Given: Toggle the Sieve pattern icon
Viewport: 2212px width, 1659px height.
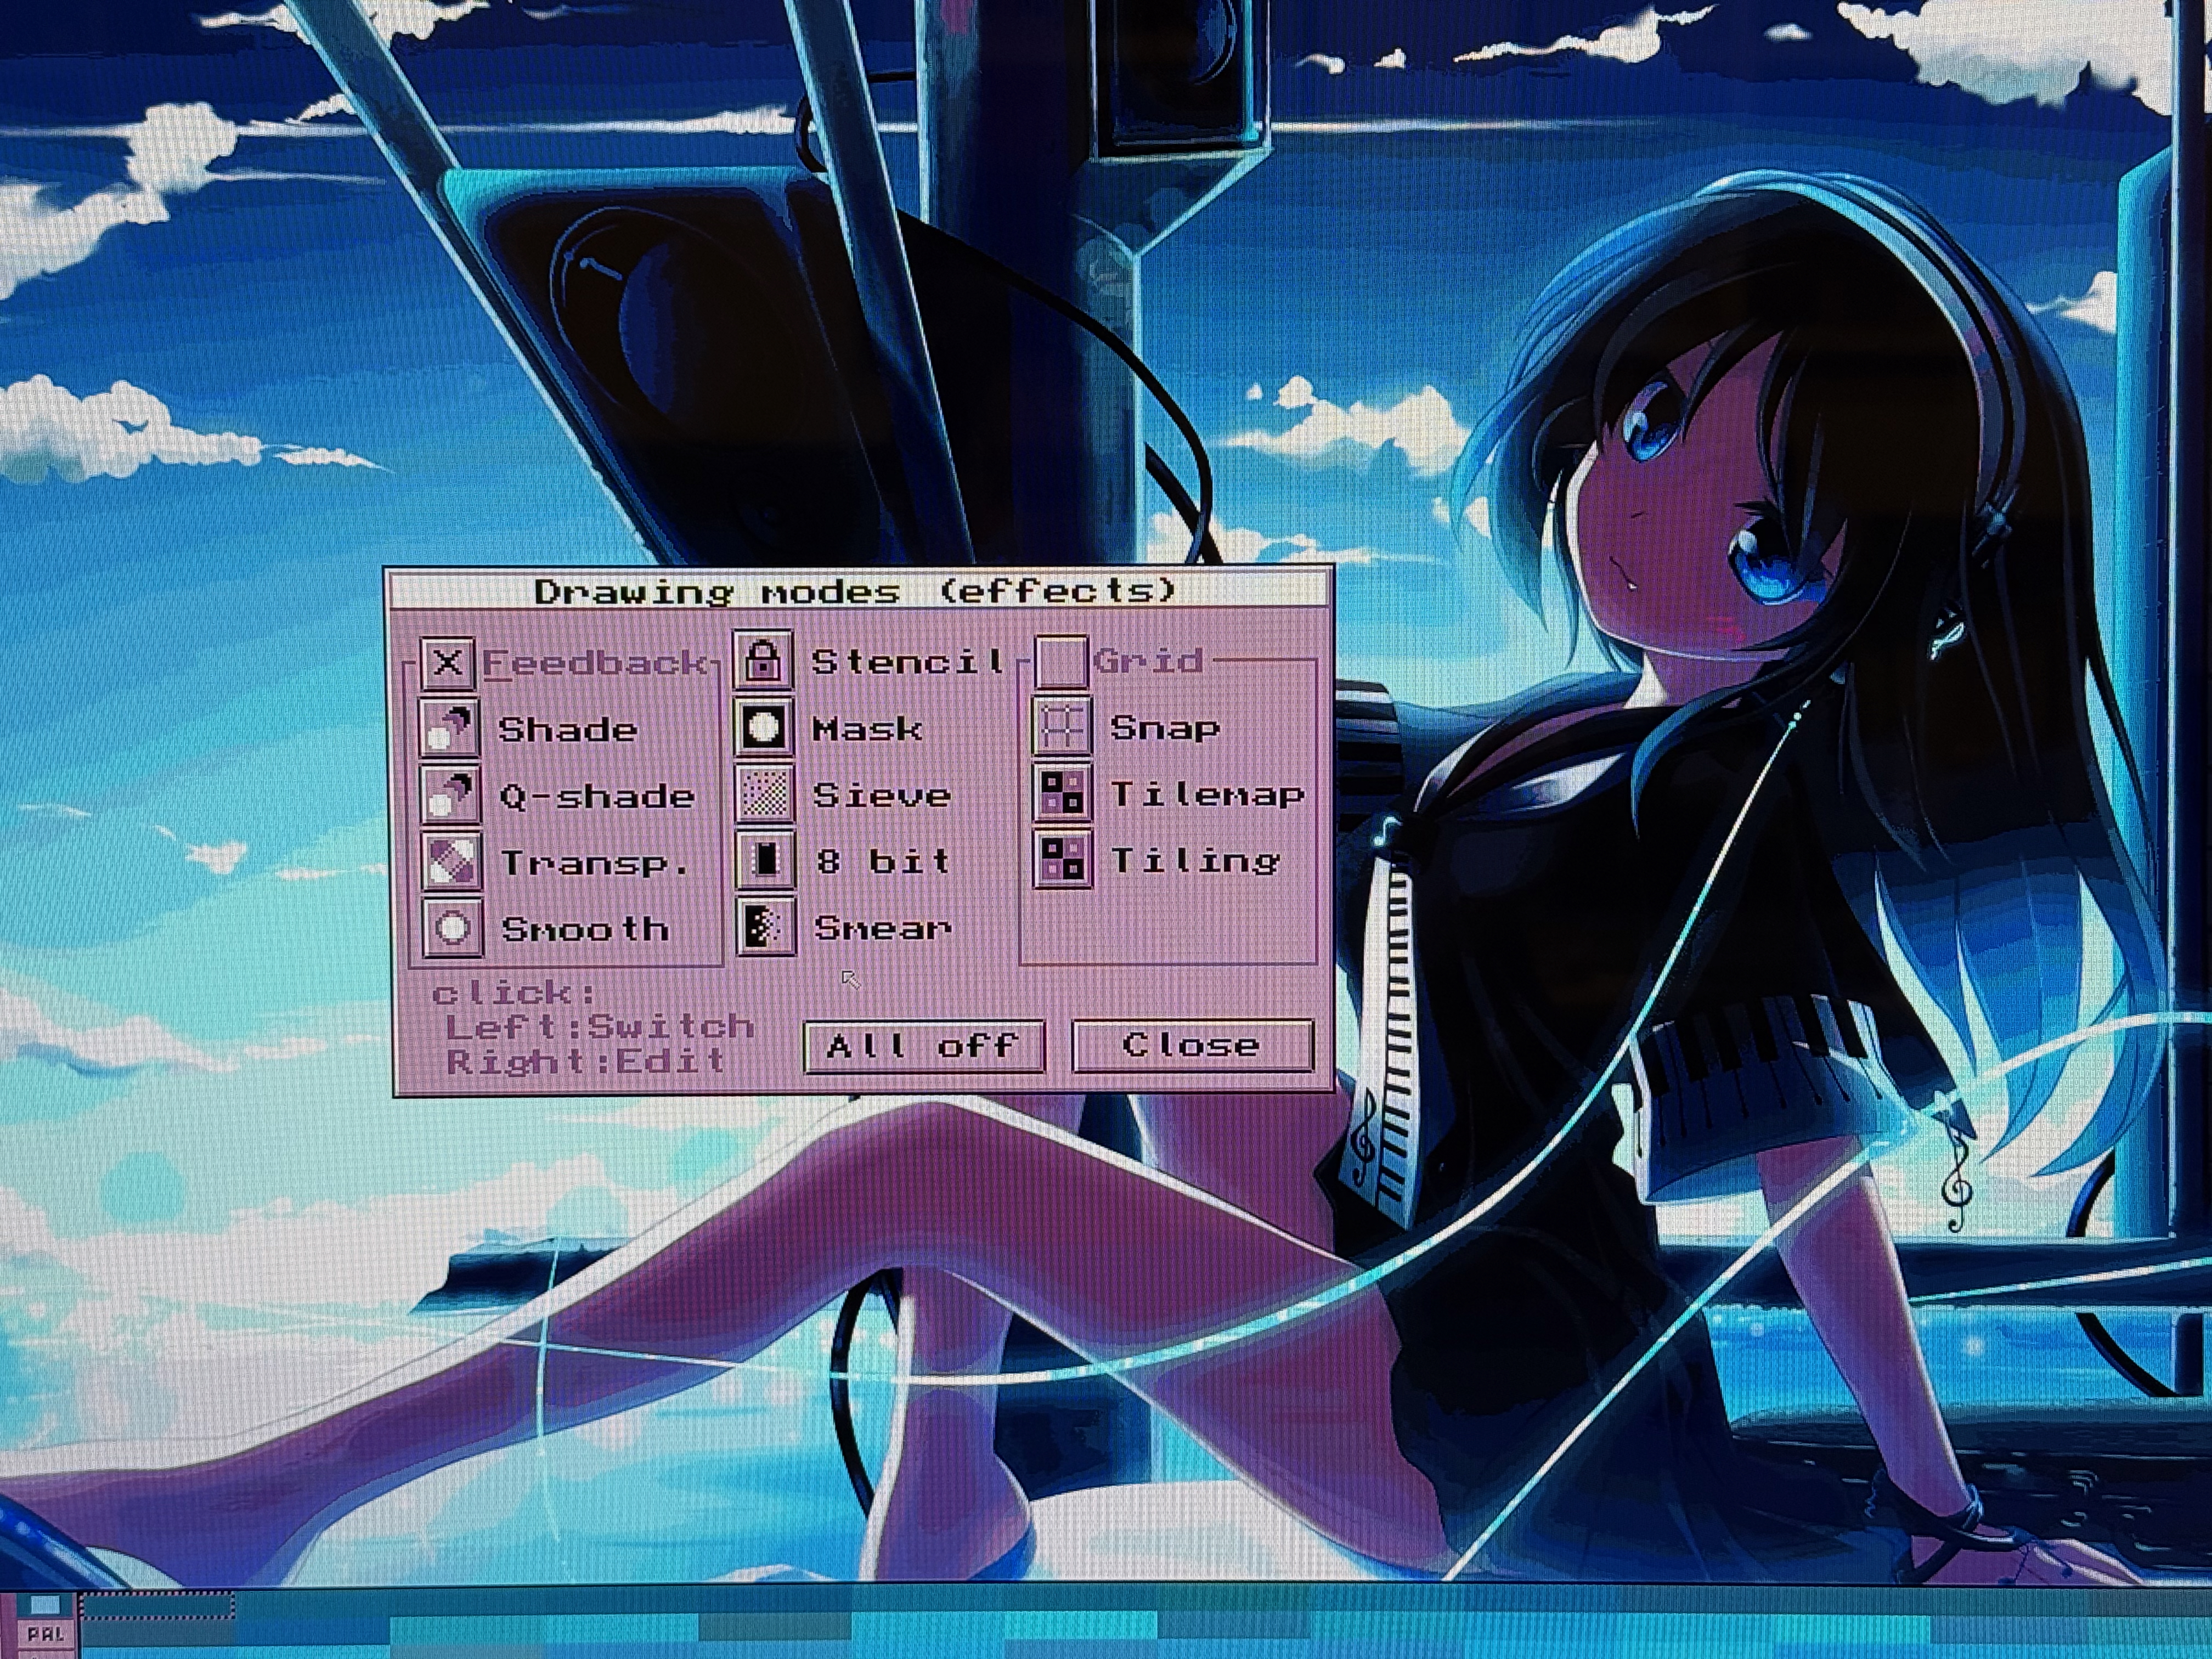Looking at the screenshot, I should click(765, 794).
